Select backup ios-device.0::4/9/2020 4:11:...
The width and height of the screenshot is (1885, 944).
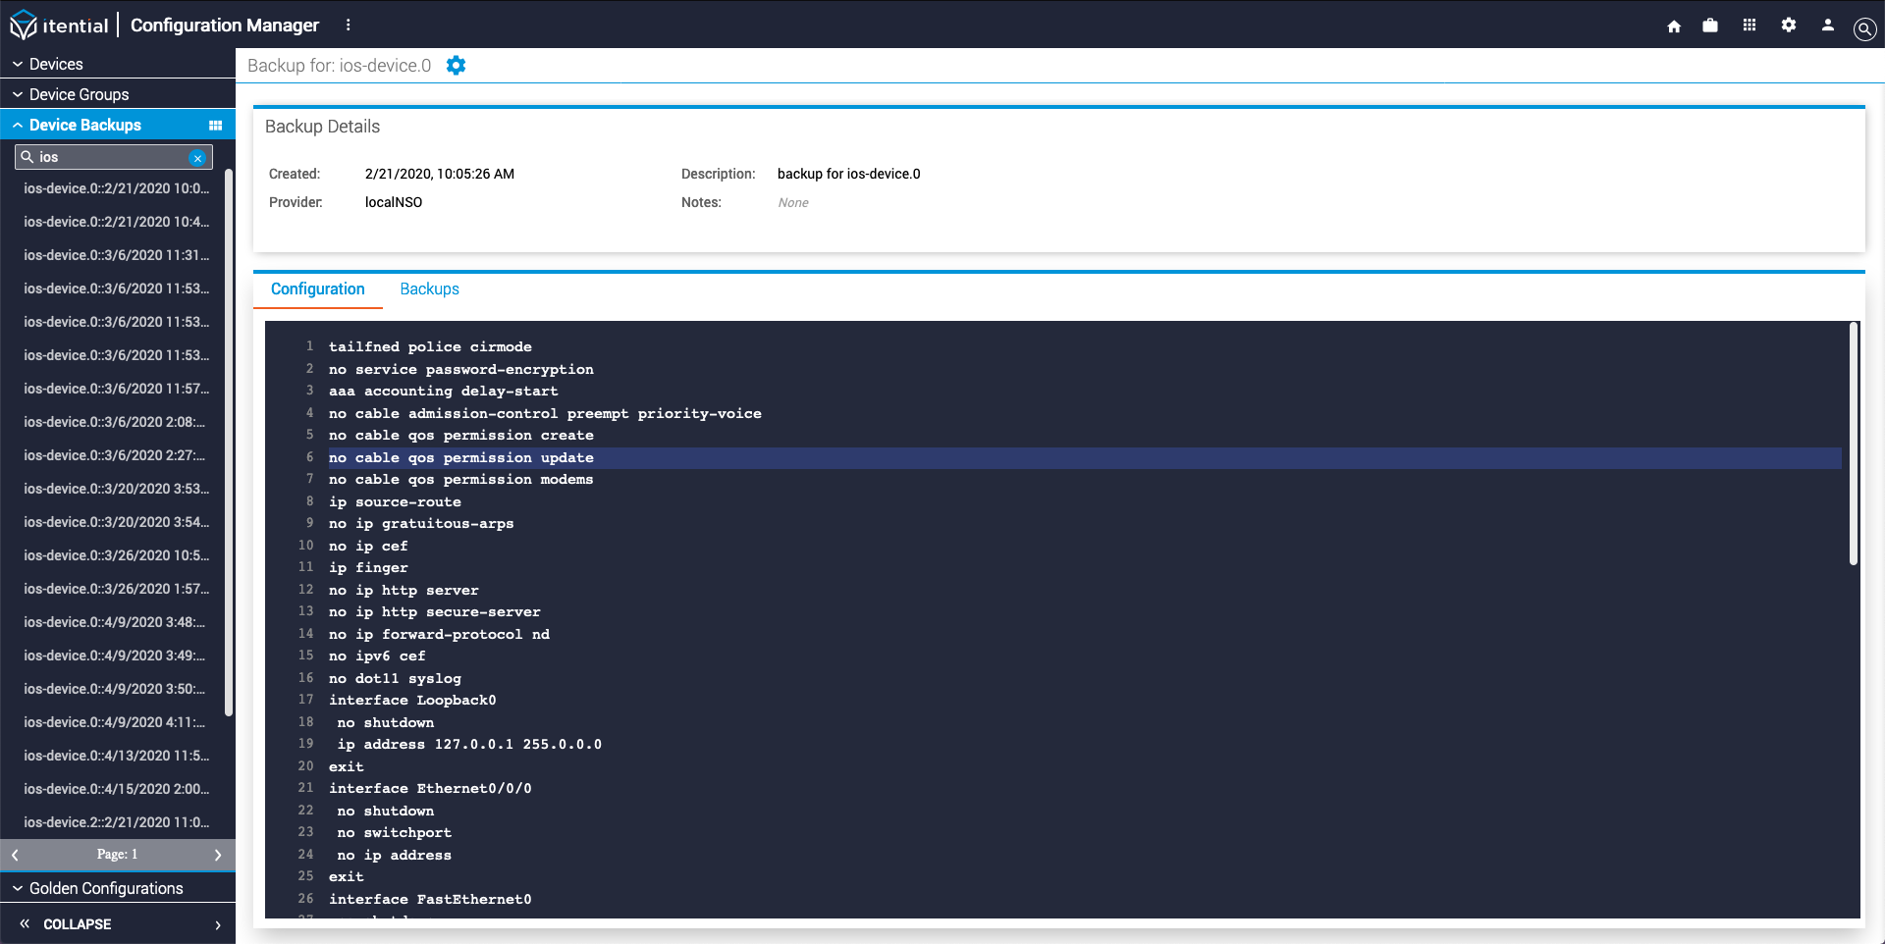[x=113, y=722]
